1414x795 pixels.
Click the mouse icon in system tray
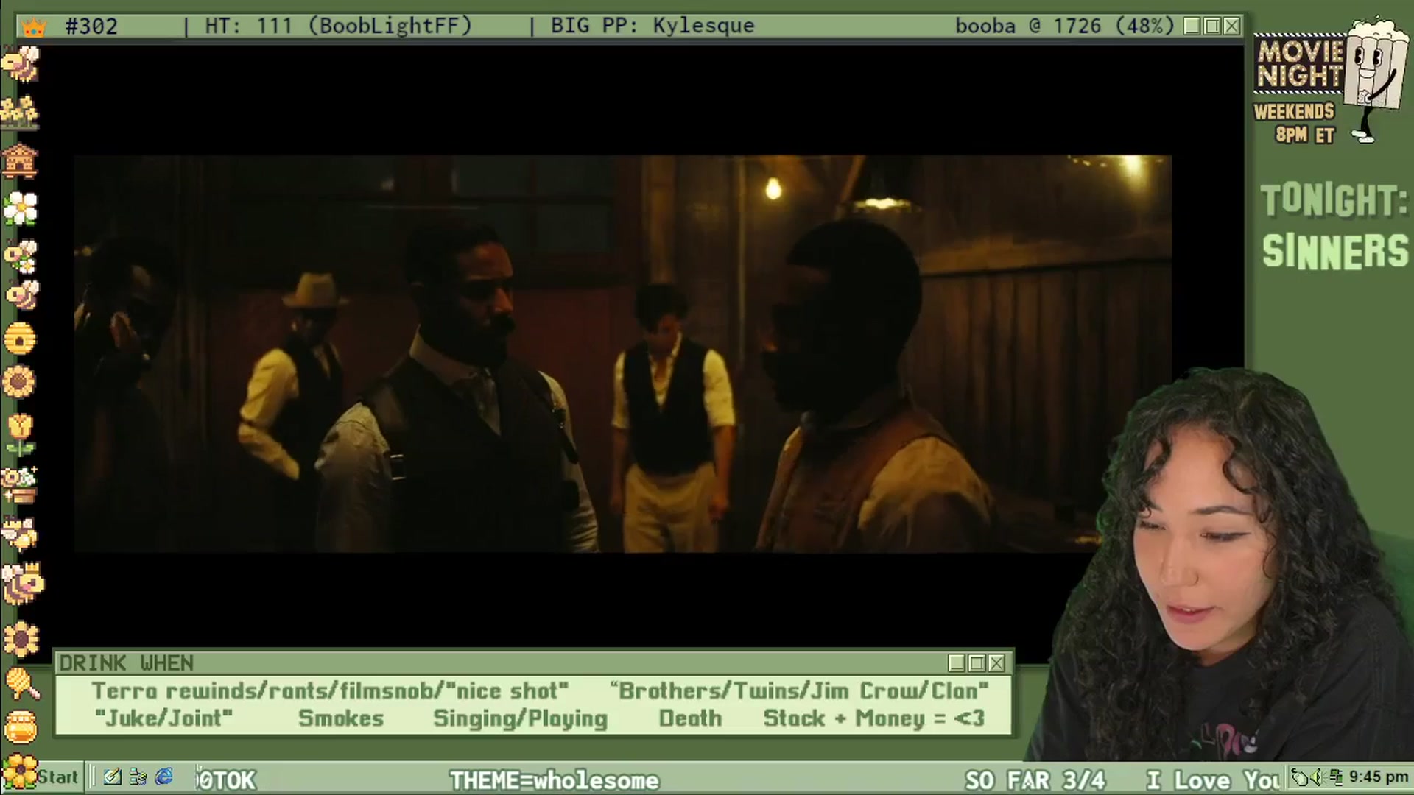1301,777
